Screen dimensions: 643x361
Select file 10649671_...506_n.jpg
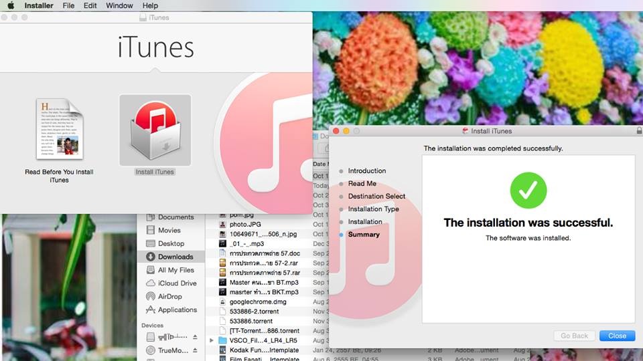tap(263, 234)
